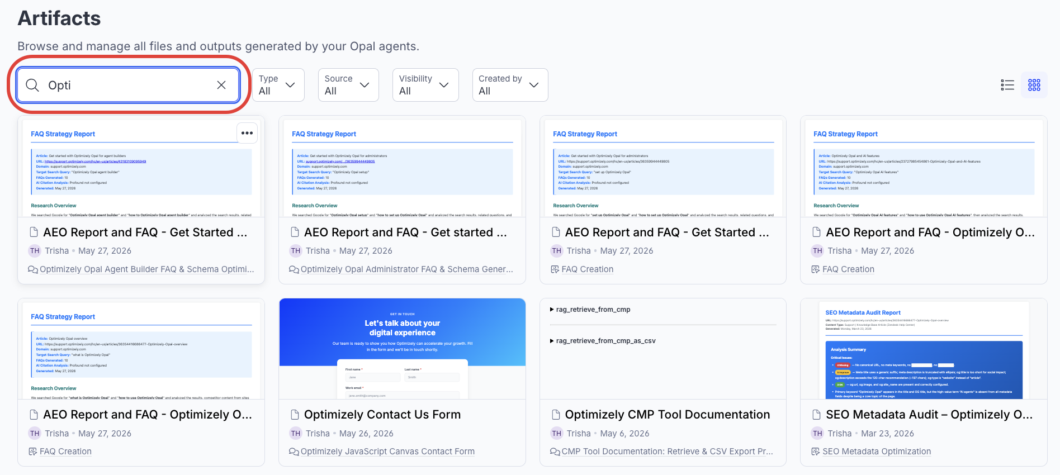Select the date May 26, 2026 on Contact Us card
The image size is (1060, 475).
point(366,434)
